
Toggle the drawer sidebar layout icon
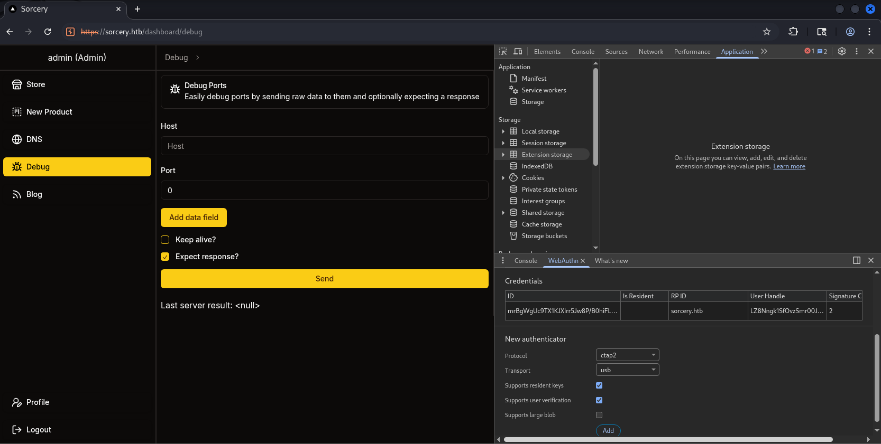point(857,260)
